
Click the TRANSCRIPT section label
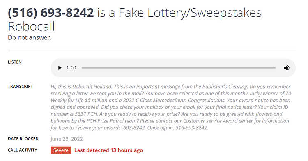21,86
